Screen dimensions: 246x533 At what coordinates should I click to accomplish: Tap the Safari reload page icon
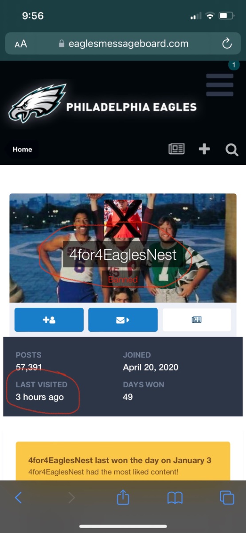pyautogui.click(x=227, y=44)
